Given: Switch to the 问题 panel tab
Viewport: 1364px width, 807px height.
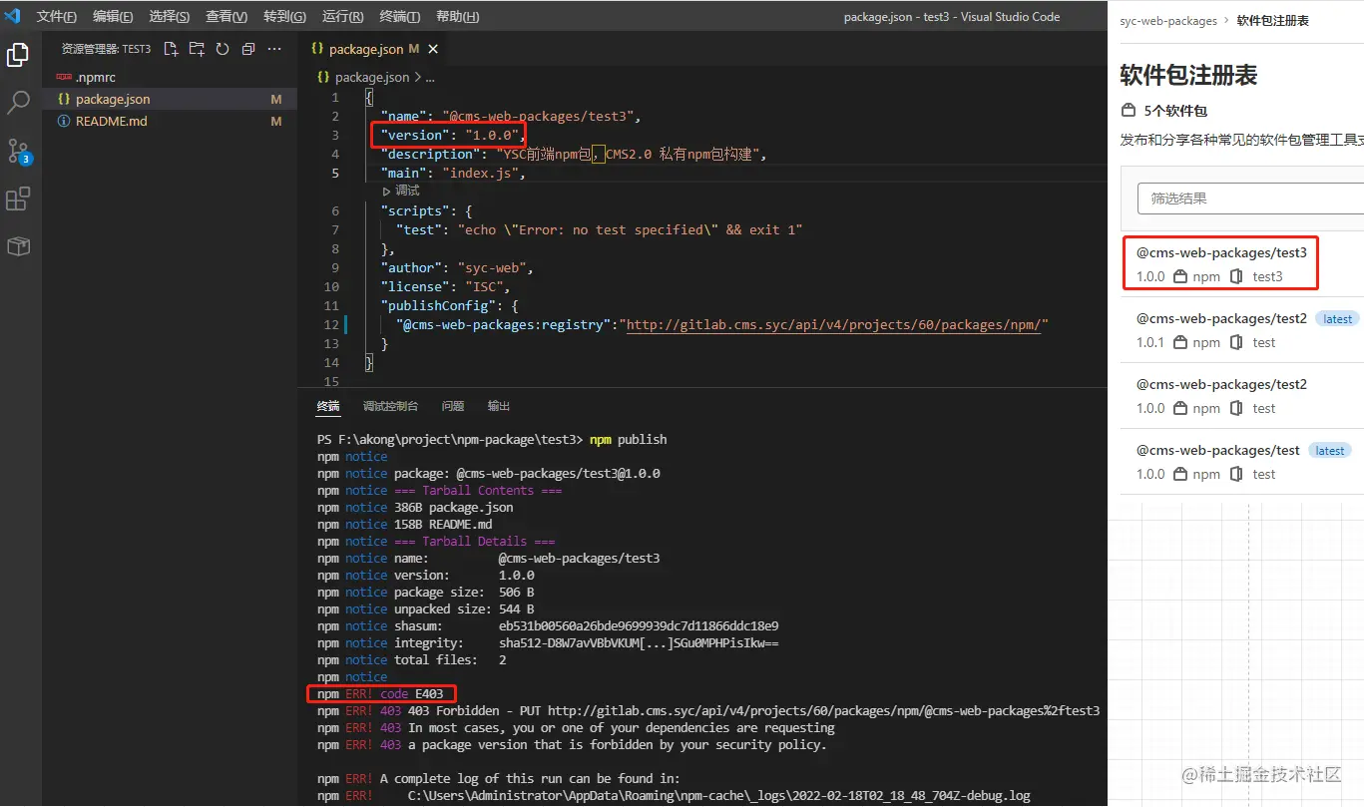Looking at the screenshot, I should (x=453, y=406).
